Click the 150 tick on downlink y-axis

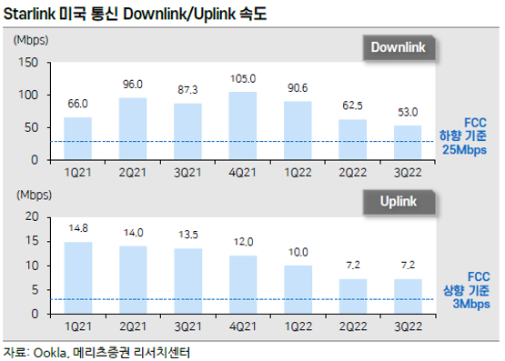tap(28, 63)
